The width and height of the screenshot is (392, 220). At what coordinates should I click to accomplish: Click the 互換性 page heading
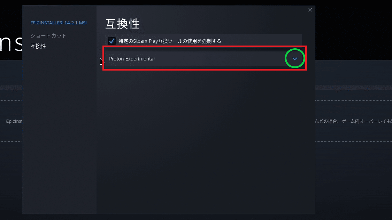pyautogui.click(x=122, y=24)
